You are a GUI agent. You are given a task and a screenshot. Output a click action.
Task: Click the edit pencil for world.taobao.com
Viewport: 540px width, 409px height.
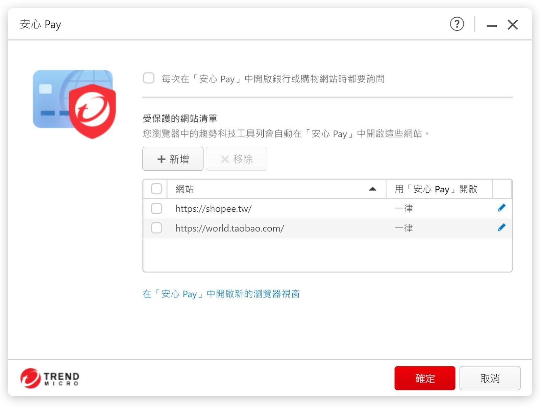pos(501,227)
